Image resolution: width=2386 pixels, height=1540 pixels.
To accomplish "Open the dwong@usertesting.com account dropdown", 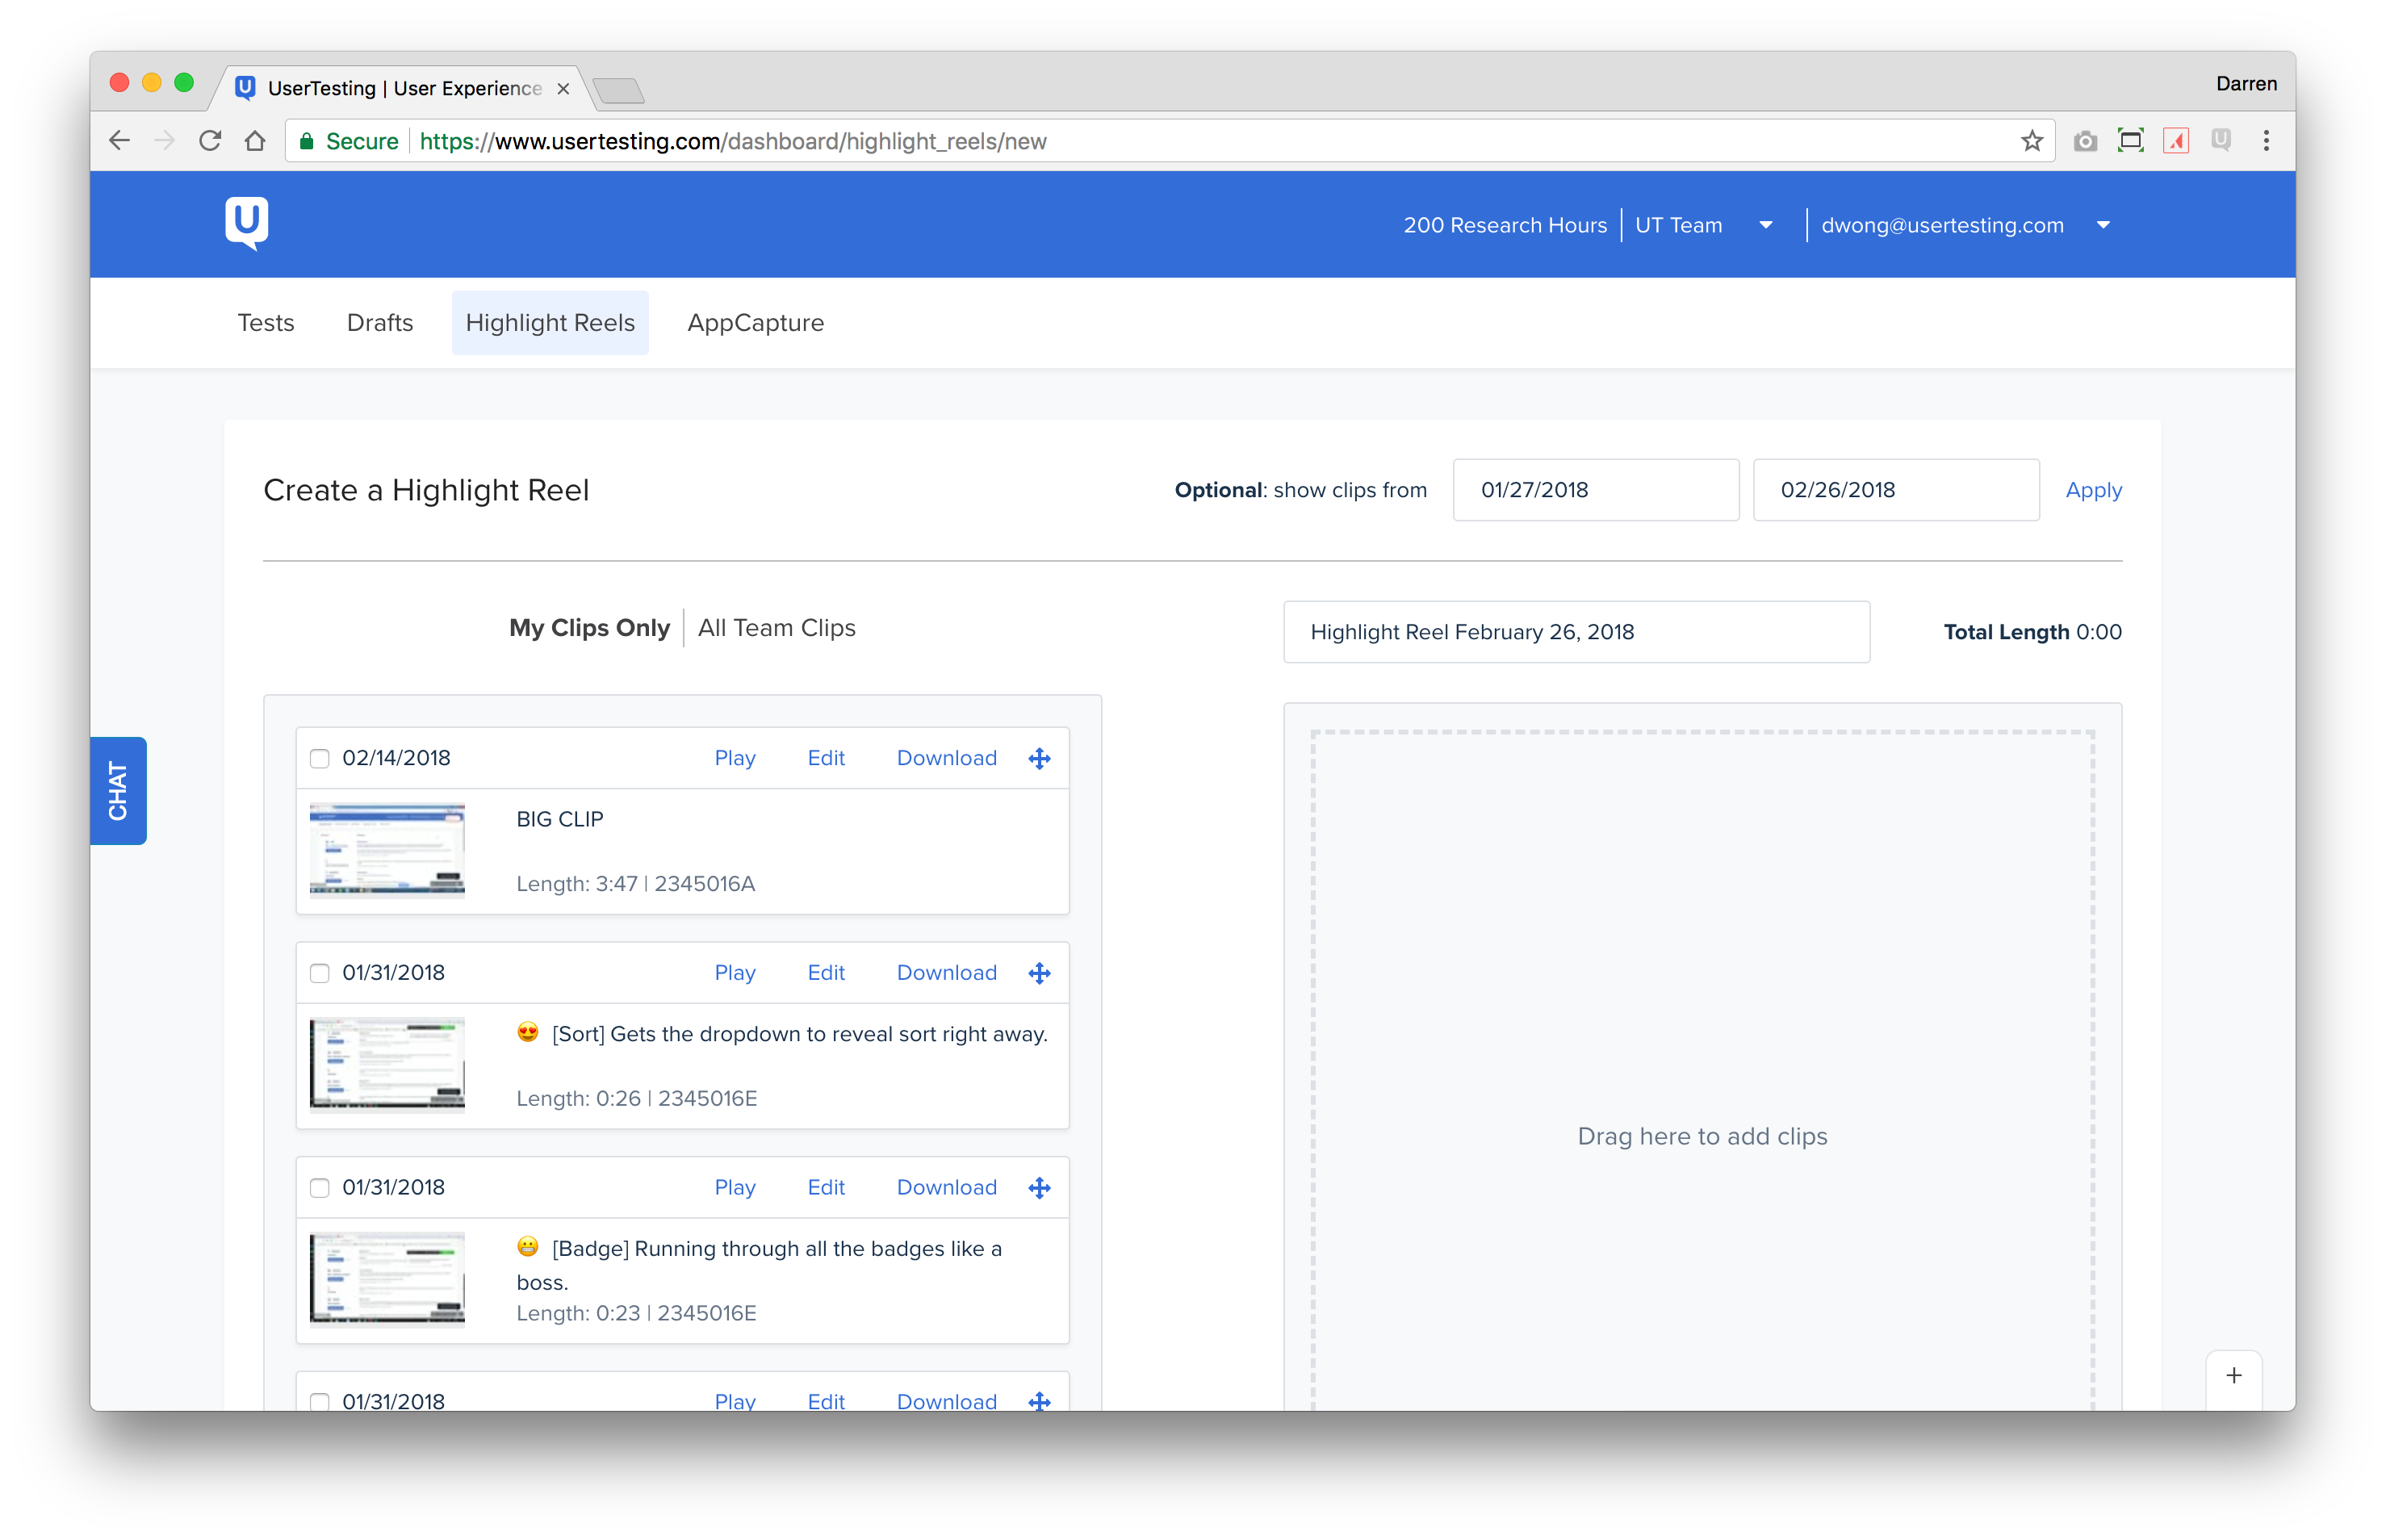I will point(2102,225).
